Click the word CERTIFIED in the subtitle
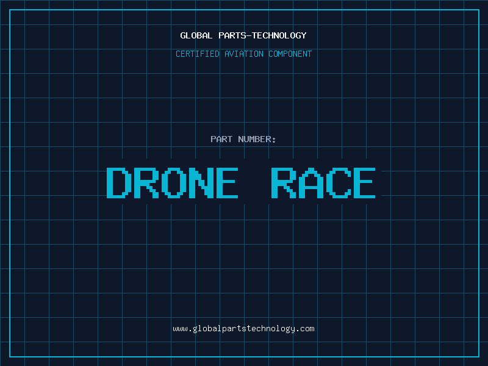Screen dimensions: 488x366 pos(198,54)
